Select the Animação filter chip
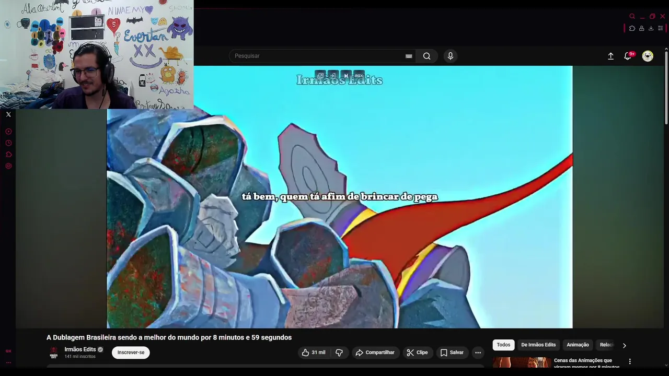Screen dimensions: 669x376 click(x=578, y=345)
